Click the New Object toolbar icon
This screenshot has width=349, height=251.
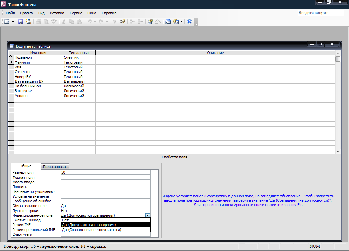click(176, 22)
